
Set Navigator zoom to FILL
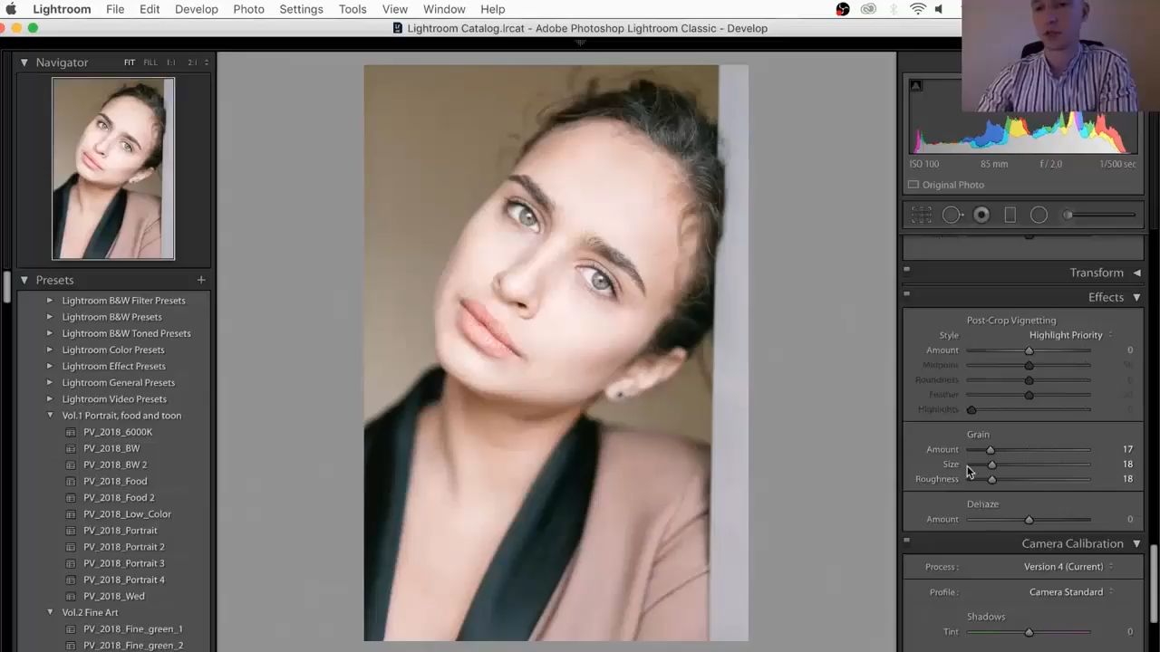coord(150,62)
